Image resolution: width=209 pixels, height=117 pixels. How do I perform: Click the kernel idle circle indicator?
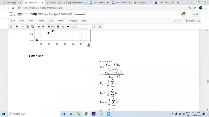point(199,21)
